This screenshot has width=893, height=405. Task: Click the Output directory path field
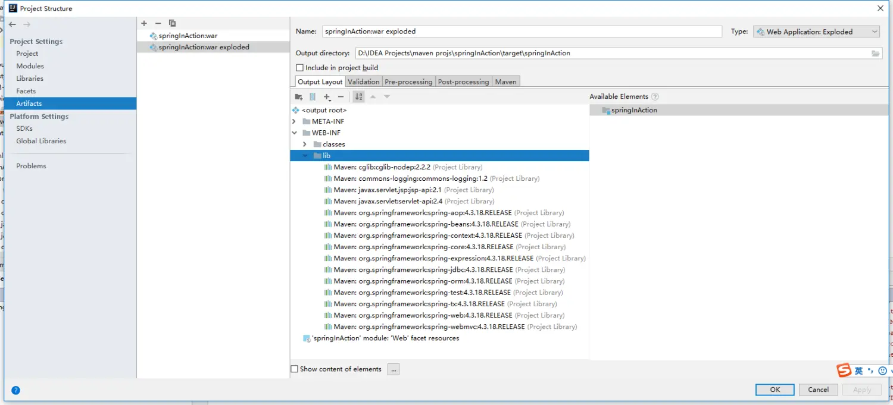coord(612,53)
